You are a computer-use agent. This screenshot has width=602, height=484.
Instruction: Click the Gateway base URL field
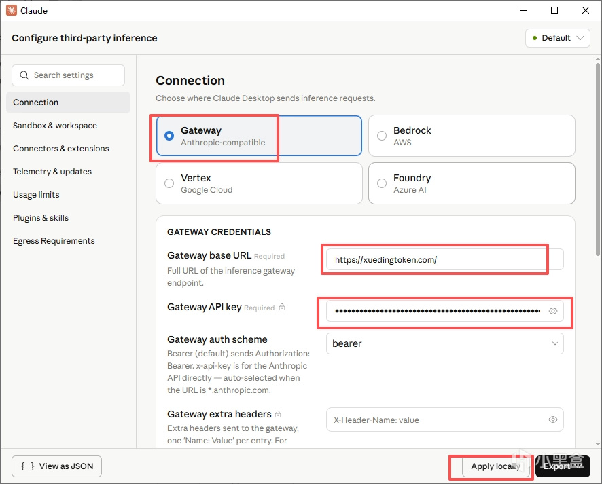point(444,259)
